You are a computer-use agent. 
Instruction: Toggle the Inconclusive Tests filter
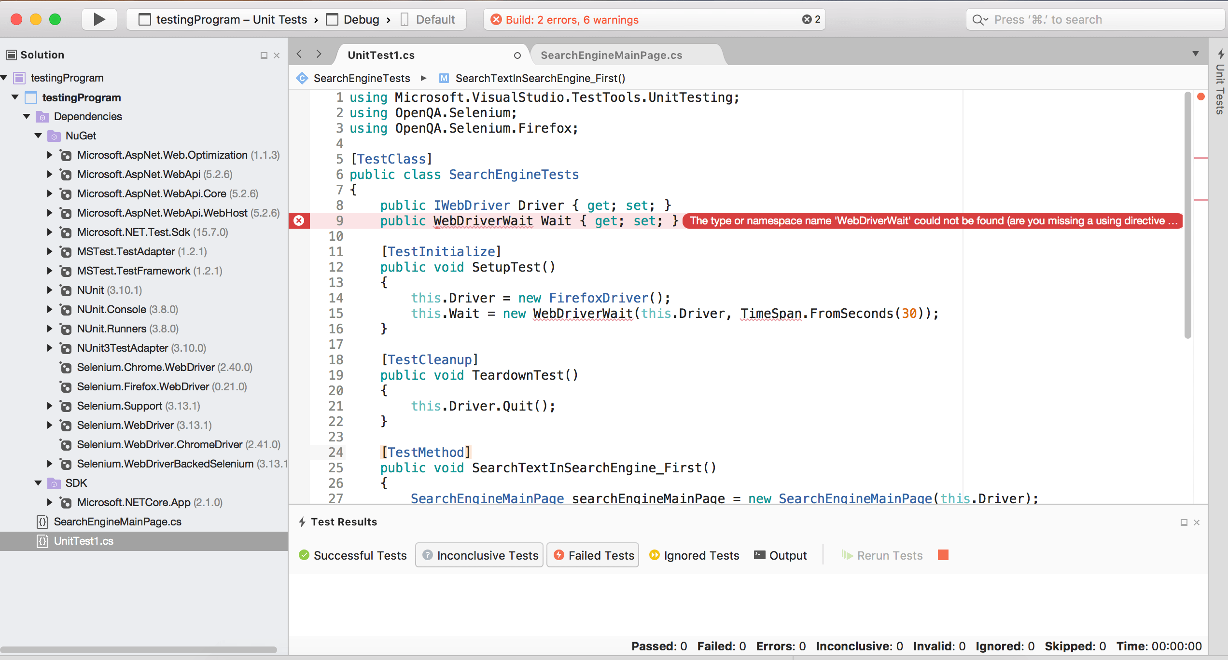pyautogui.click(x=480, y=555)
